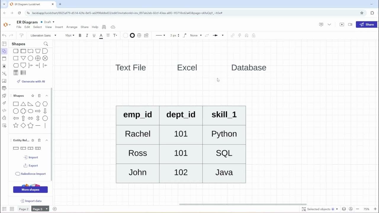This screenshot has height=213, width=379.
Task: Open the text alignment options
Action: pyautogui.click(x=108, y=35)
